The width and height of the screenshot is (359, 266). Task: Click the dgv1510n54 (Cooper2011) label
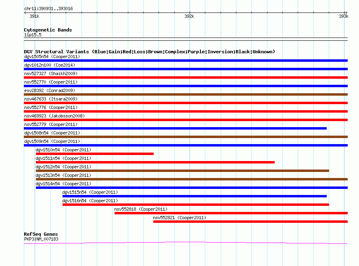(63, 150)
